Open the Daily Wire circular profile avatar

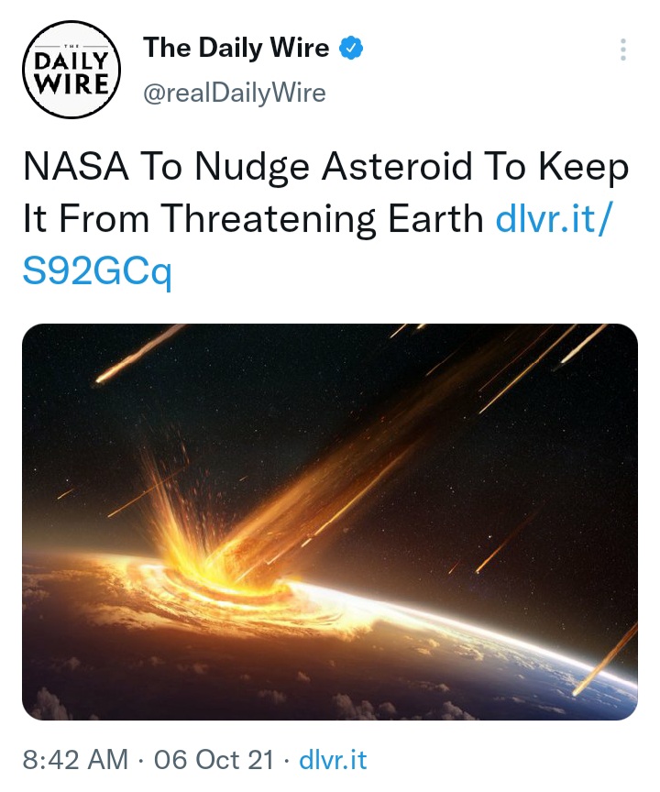pyautogui.click(x=71, y=70)
